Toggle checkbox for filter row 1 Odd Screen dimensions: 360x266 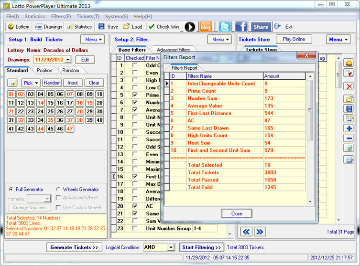coord(135,65)
